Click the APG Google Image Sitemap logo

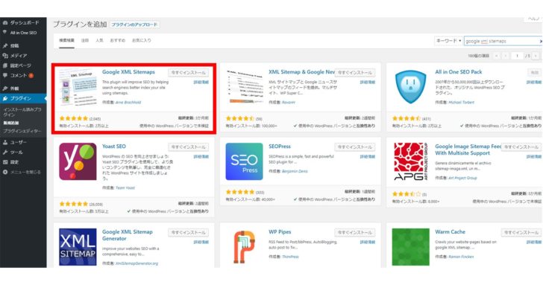tap(411, 161)
